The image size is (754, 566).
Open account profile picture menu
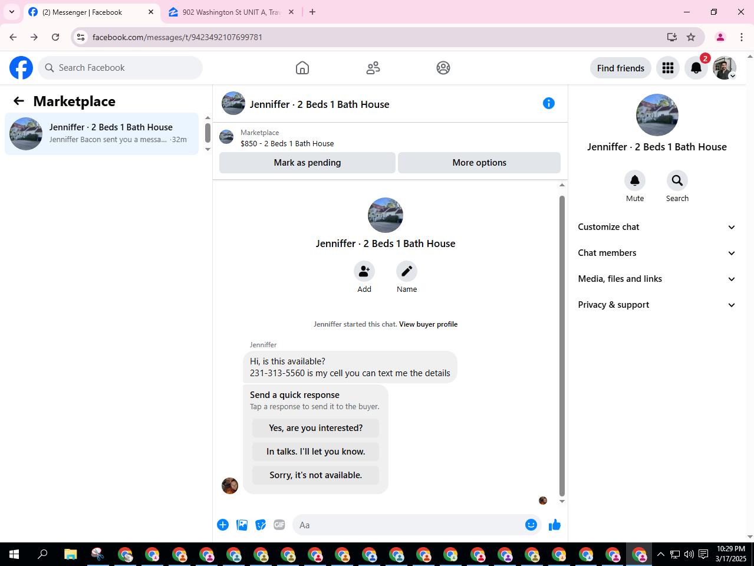click(x=725, y=68)
